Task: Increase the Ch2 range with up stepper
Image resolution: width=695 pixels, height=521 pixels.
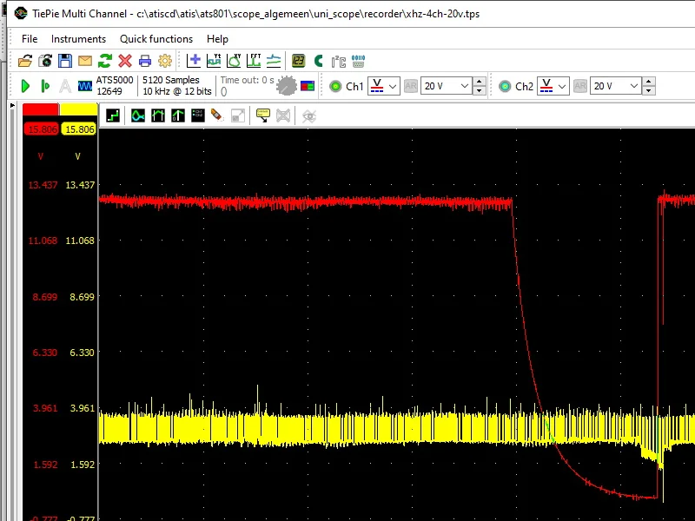Action: (x=648, y=82)
